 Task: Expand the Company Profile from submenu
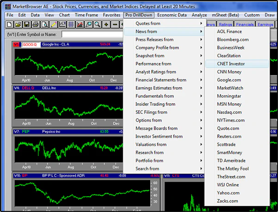164,48
